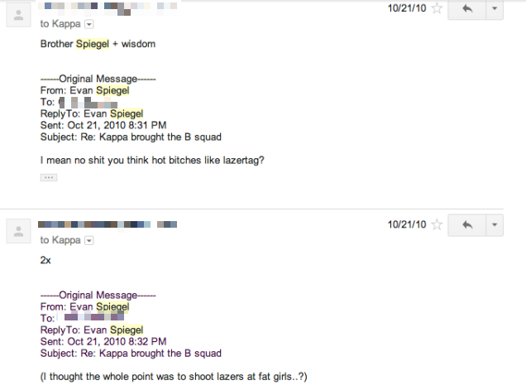Open more options dropdown on second email

pyautogui.click(x=495, y=225)
